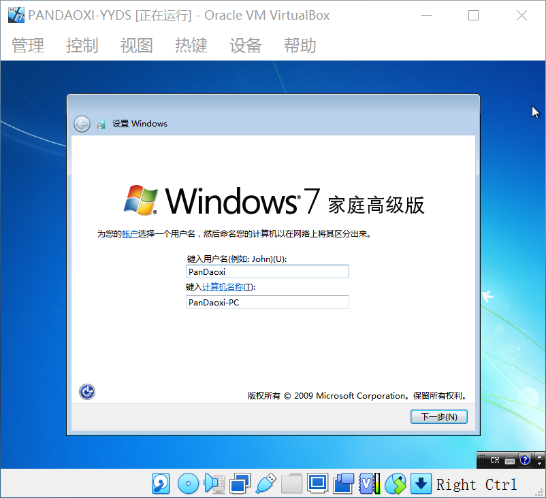The height and width of the screenshot is (498, 546).
Task: Click the 下一步(N) button
Action: point(438,416)
